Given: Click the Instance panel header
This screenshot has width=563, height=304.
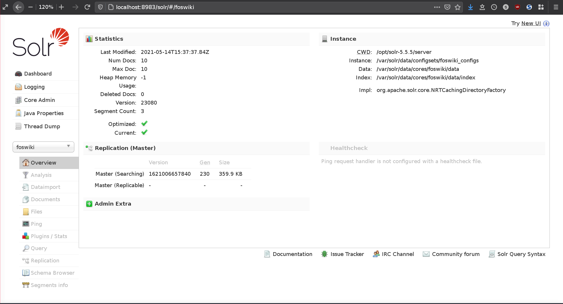Looking at the screenshot, I should point(432,39).
